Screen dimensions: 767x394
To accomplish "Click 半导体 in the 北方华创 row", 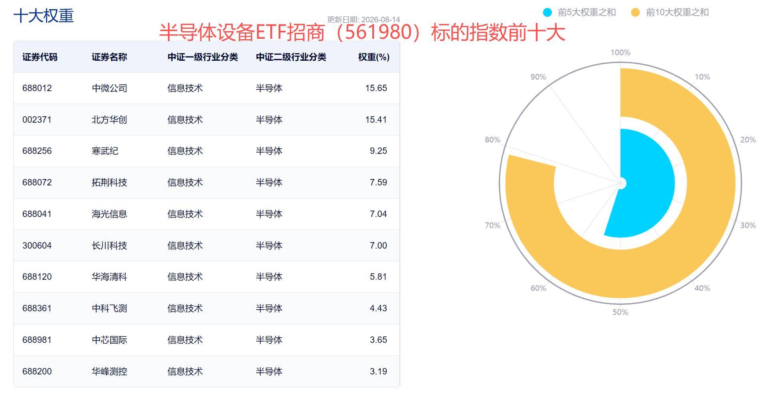I will point(269,120).
